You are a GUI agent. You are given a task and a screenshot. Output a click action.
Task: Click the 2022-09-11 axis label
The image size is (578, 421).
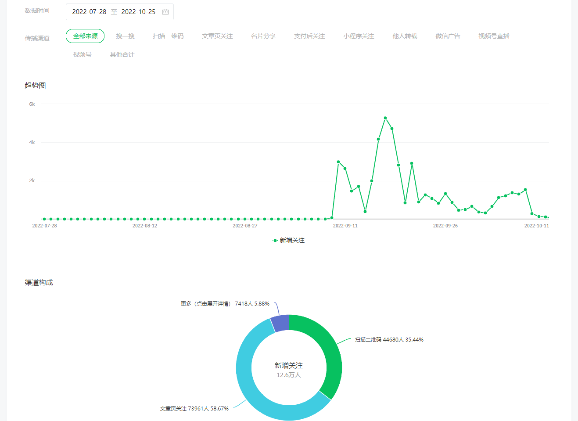345,226
